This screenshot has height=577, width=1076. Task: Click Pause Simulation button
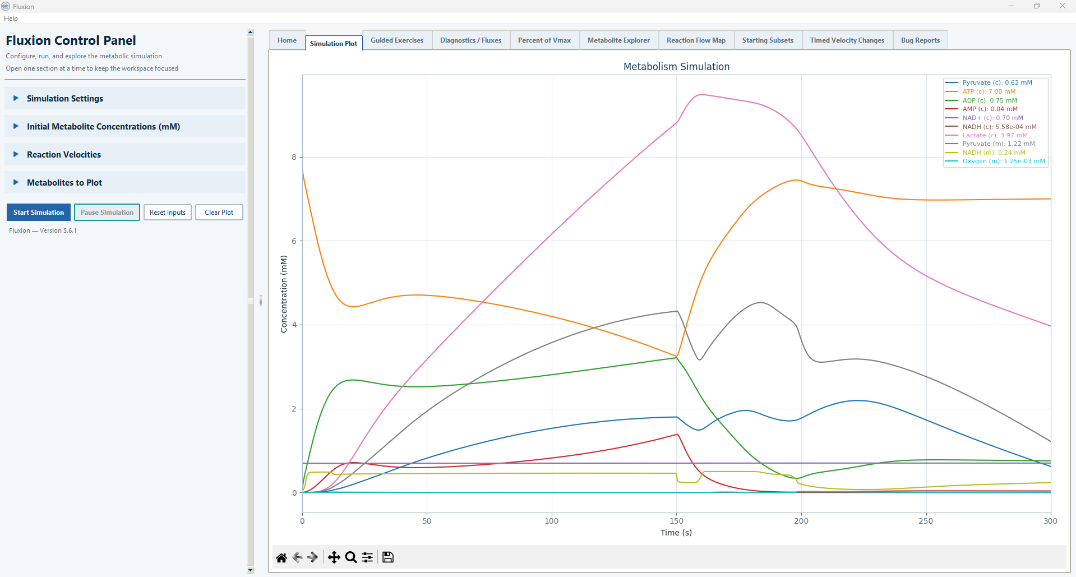tap(107, 213)
